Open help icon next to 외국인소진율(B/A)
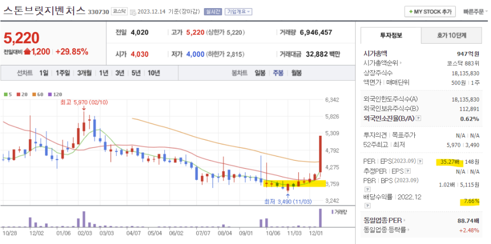491x244 pixels. point(419,119)
